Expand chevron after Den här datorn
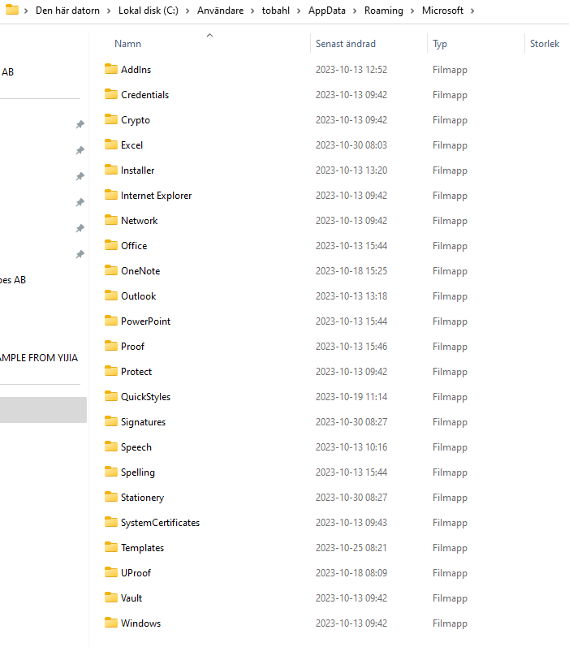 (x=109, y=11)
